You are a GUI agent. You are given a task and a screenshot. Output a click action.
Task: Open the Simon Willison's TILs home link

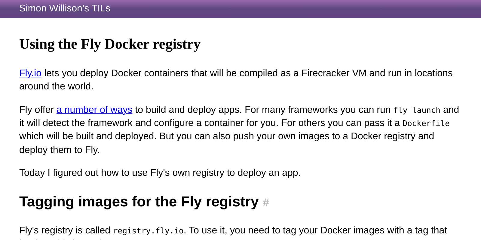(x=65, y=8)
